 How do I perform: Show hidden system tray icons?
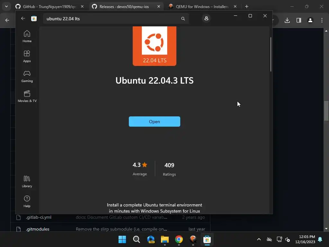[259, 239]
